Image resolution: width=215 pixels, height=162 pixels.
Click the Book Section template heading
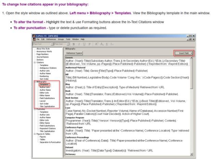72,98
